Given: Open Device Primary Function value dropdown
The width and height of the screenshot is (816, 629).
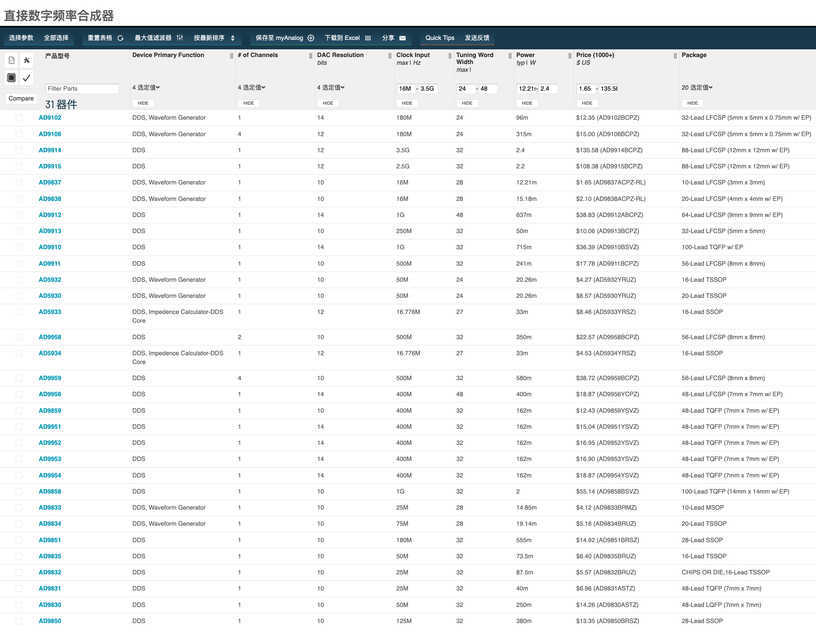Looking at the screenshot, I should coord(146,88).
